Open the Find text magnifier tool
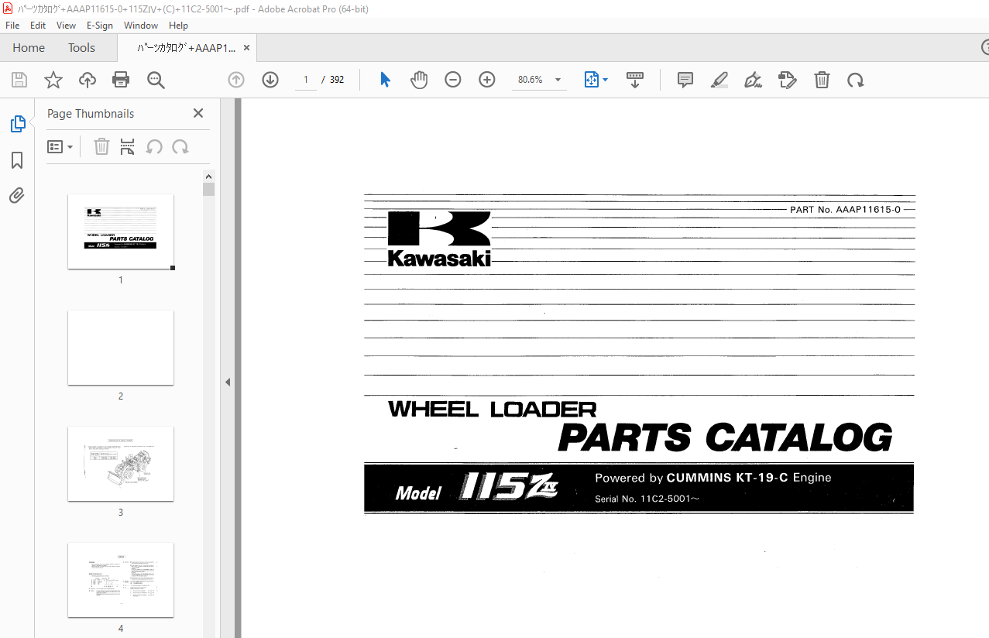The height and width of the screenshot is (638, 989). pyautogui.click(x=156, y=80)
